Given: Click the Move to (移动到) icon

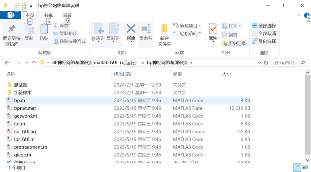Looking at the screenshot, I should [x=99, y=29].
